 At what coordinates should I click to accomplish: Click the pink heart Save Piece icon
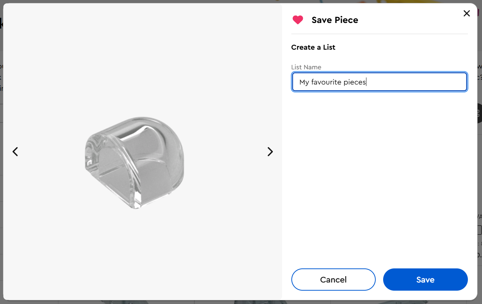(298, 20)
